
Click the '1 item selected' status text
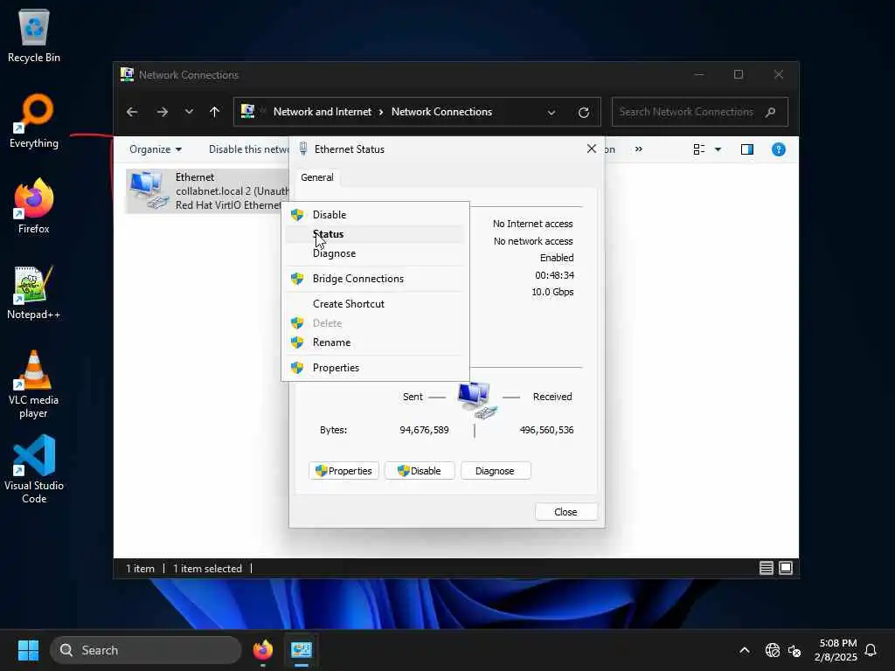[x=207, y=569]
